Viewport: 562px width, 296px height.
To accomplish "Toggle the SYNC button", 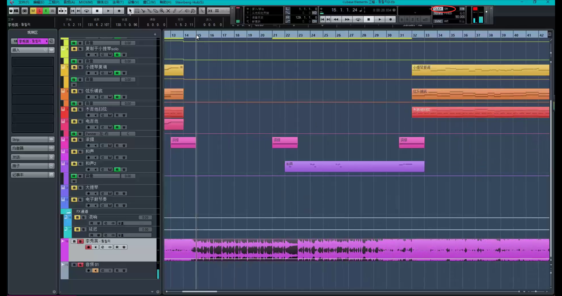I will click(438, 21).
